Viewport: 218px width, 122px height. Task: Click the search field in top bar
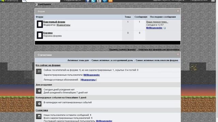(41, 1)
